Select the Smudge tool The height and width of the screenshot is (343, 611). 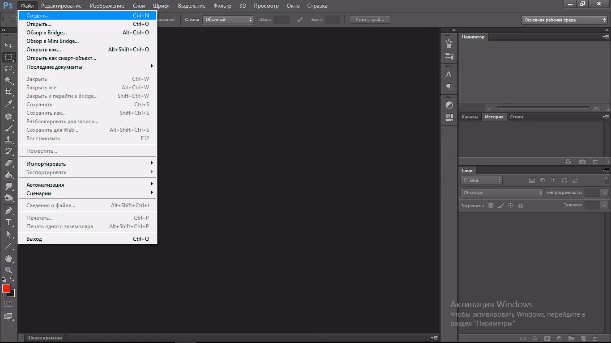pyautogui.click(x=8, y=186)
